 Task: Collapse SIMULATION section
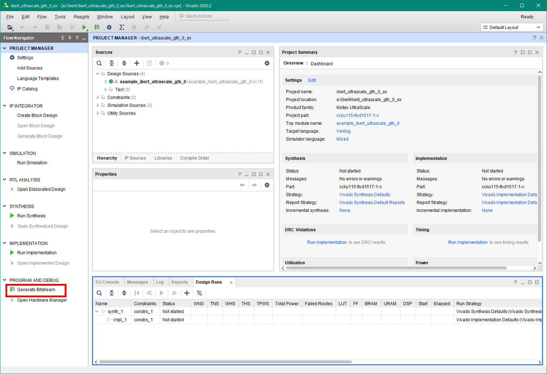4,153
